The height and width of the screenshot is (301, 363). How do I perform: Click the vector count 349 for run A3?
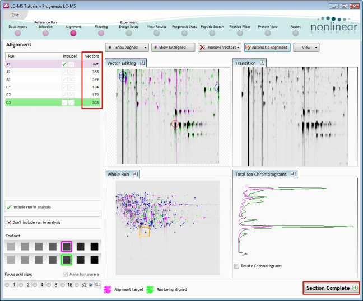(x=95, y=79)
